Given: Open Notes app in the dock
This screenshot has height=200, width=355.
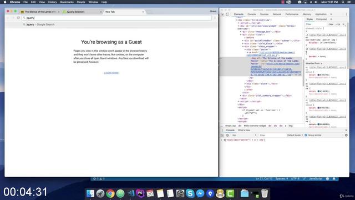Looking at the screenshot, I should click(x=160, y=193).
